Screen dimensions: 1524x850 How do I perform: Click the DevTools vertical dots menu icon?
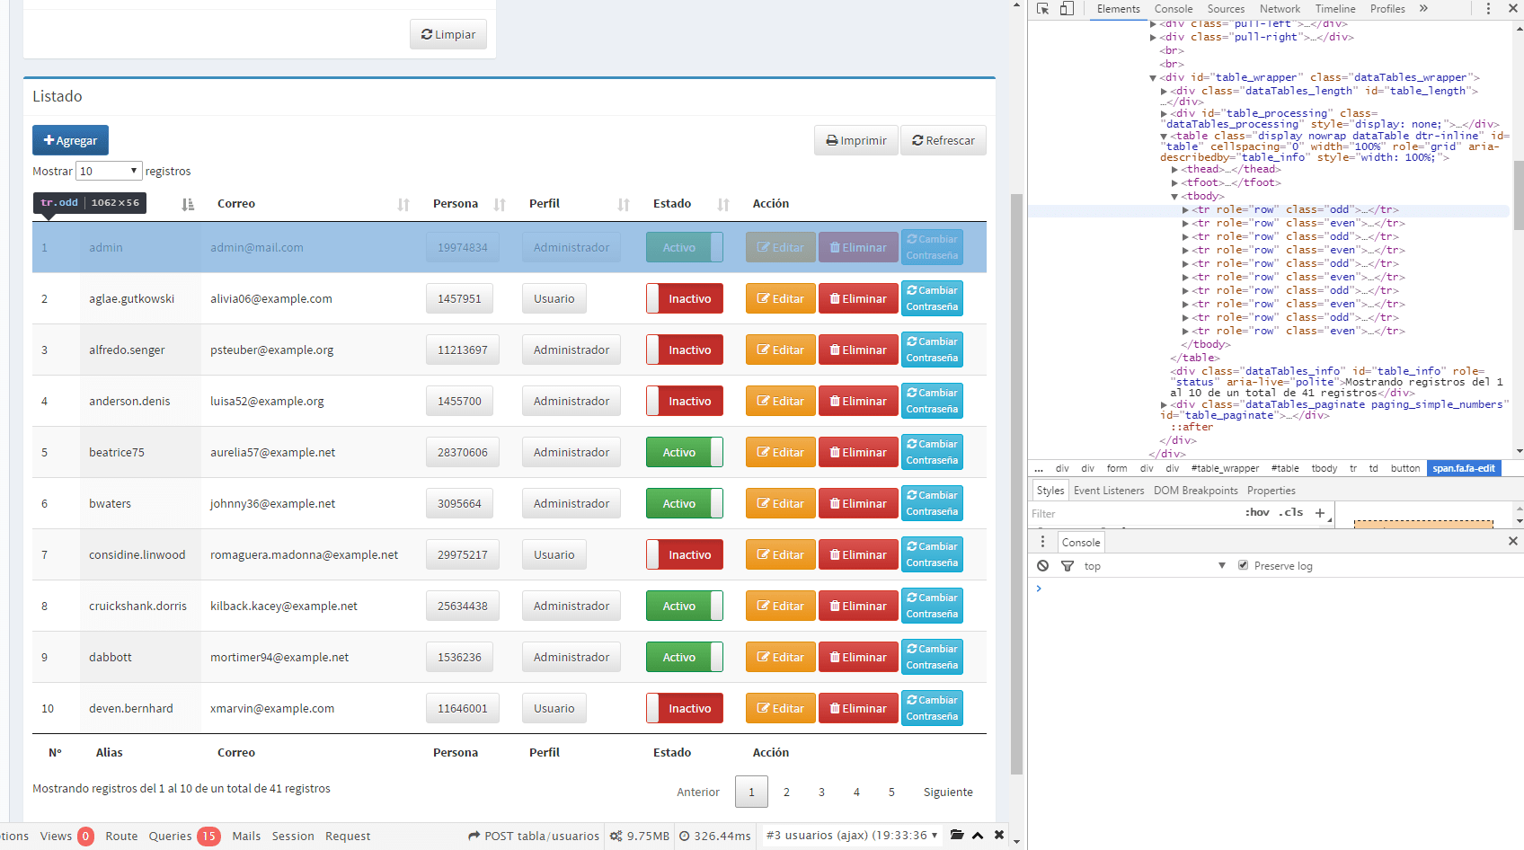(x=1487, y=8)
